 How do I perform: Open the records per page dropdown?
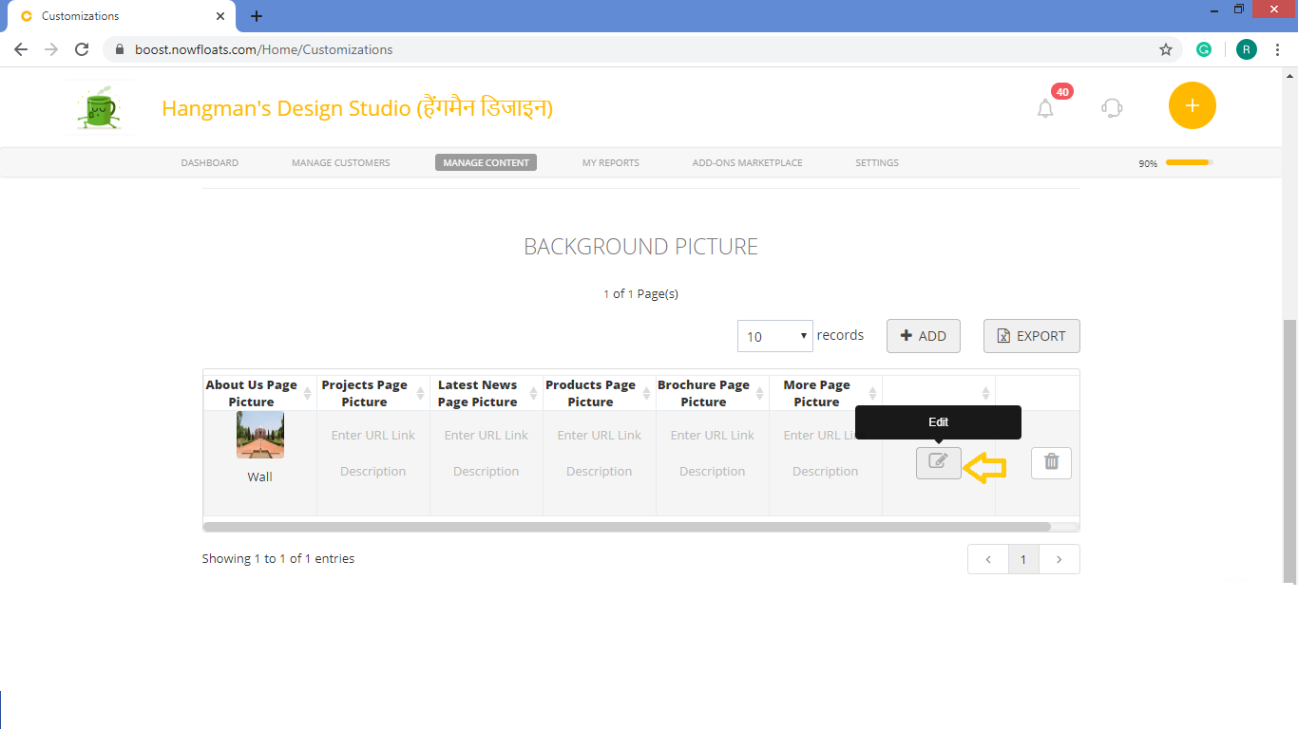click(x=775, y=336)
